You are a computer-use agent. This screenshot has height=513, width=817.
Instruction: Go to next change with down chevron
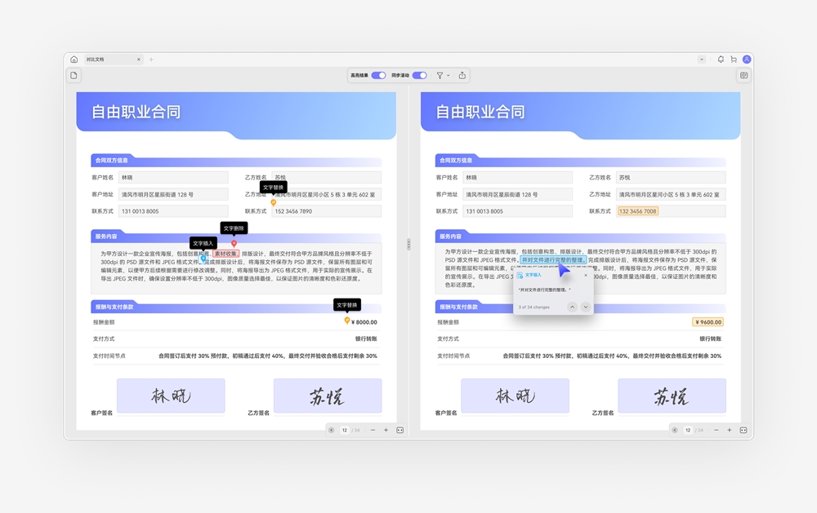586,307
